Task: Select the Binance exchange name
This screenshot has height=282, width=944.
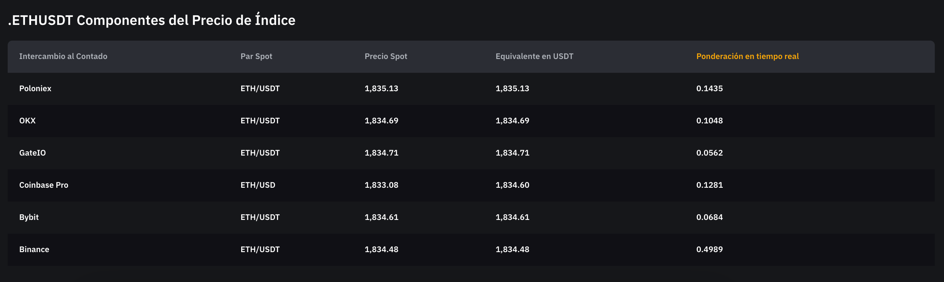Action: (x=34, y=249)
